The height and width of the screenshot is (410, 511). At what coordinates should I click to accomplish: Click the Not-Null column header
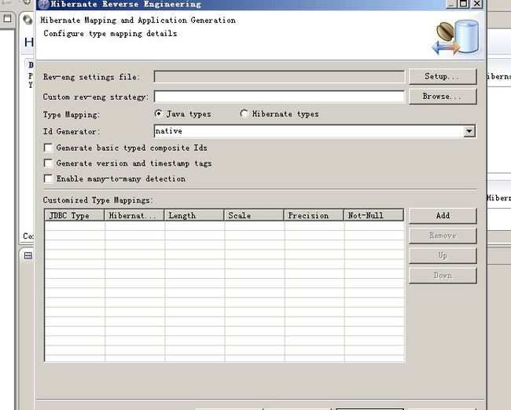tap(373, 215)
